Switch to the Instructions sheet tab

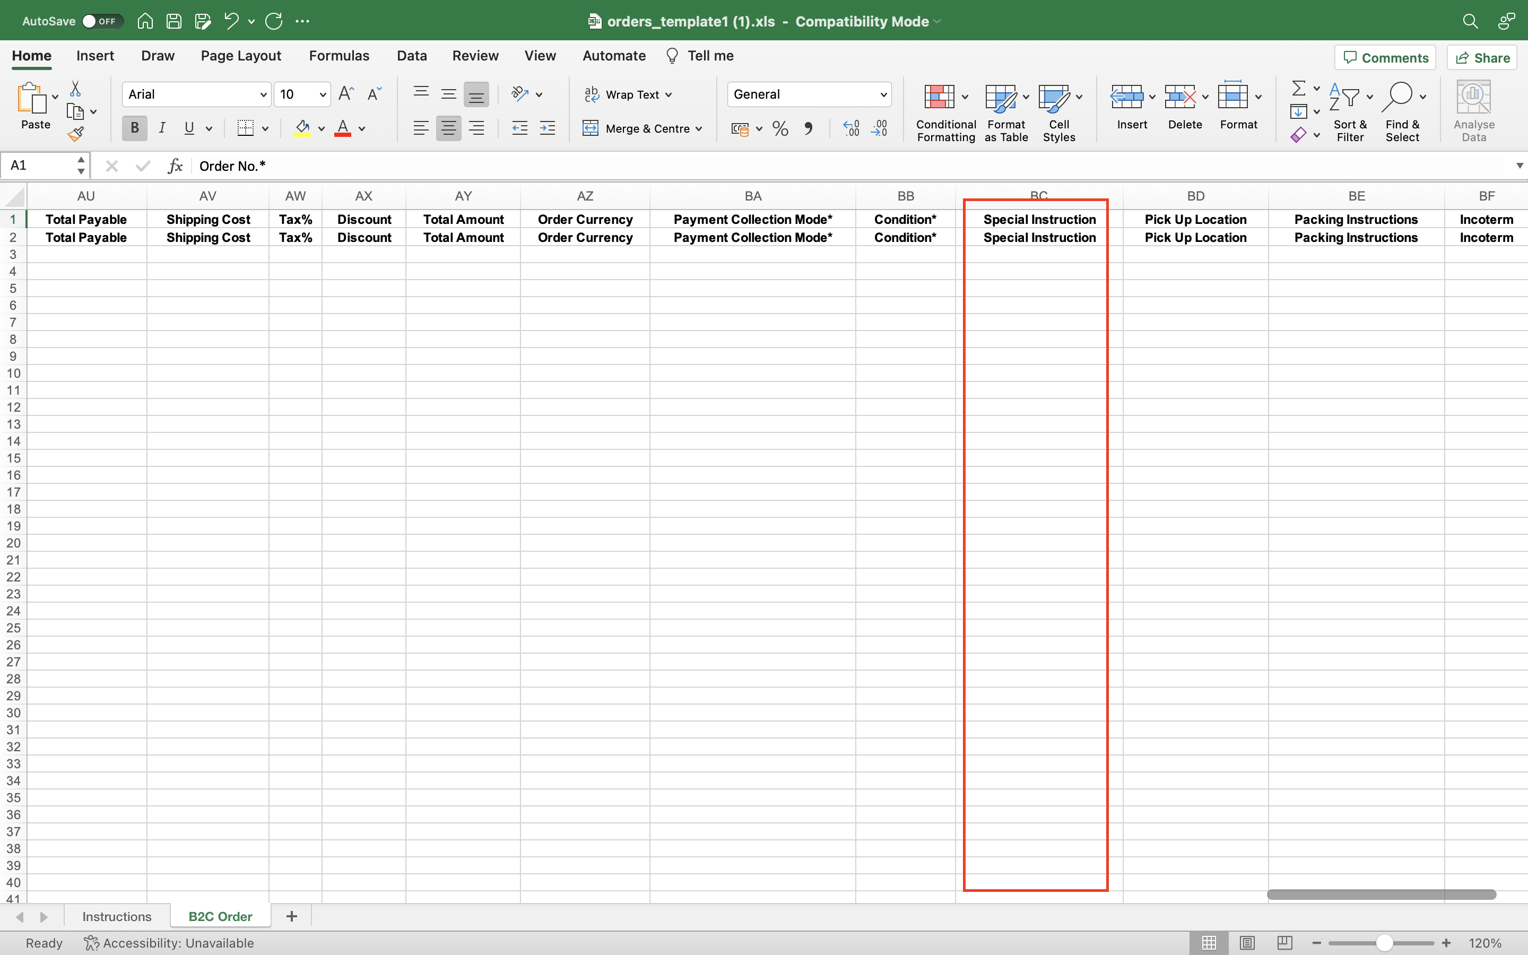coord(117,916)
